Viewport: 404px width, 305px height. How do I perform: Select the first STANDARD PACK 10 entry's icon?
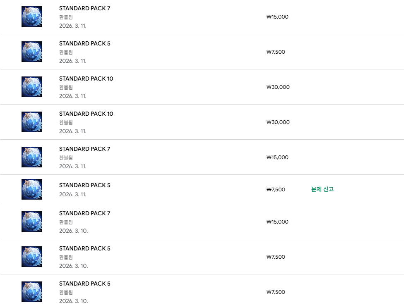point(32,87)
